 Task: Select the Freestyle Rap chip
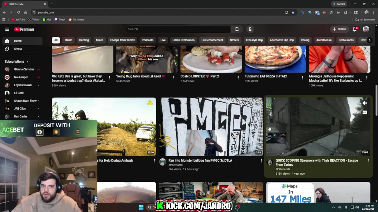click(254, 40)
